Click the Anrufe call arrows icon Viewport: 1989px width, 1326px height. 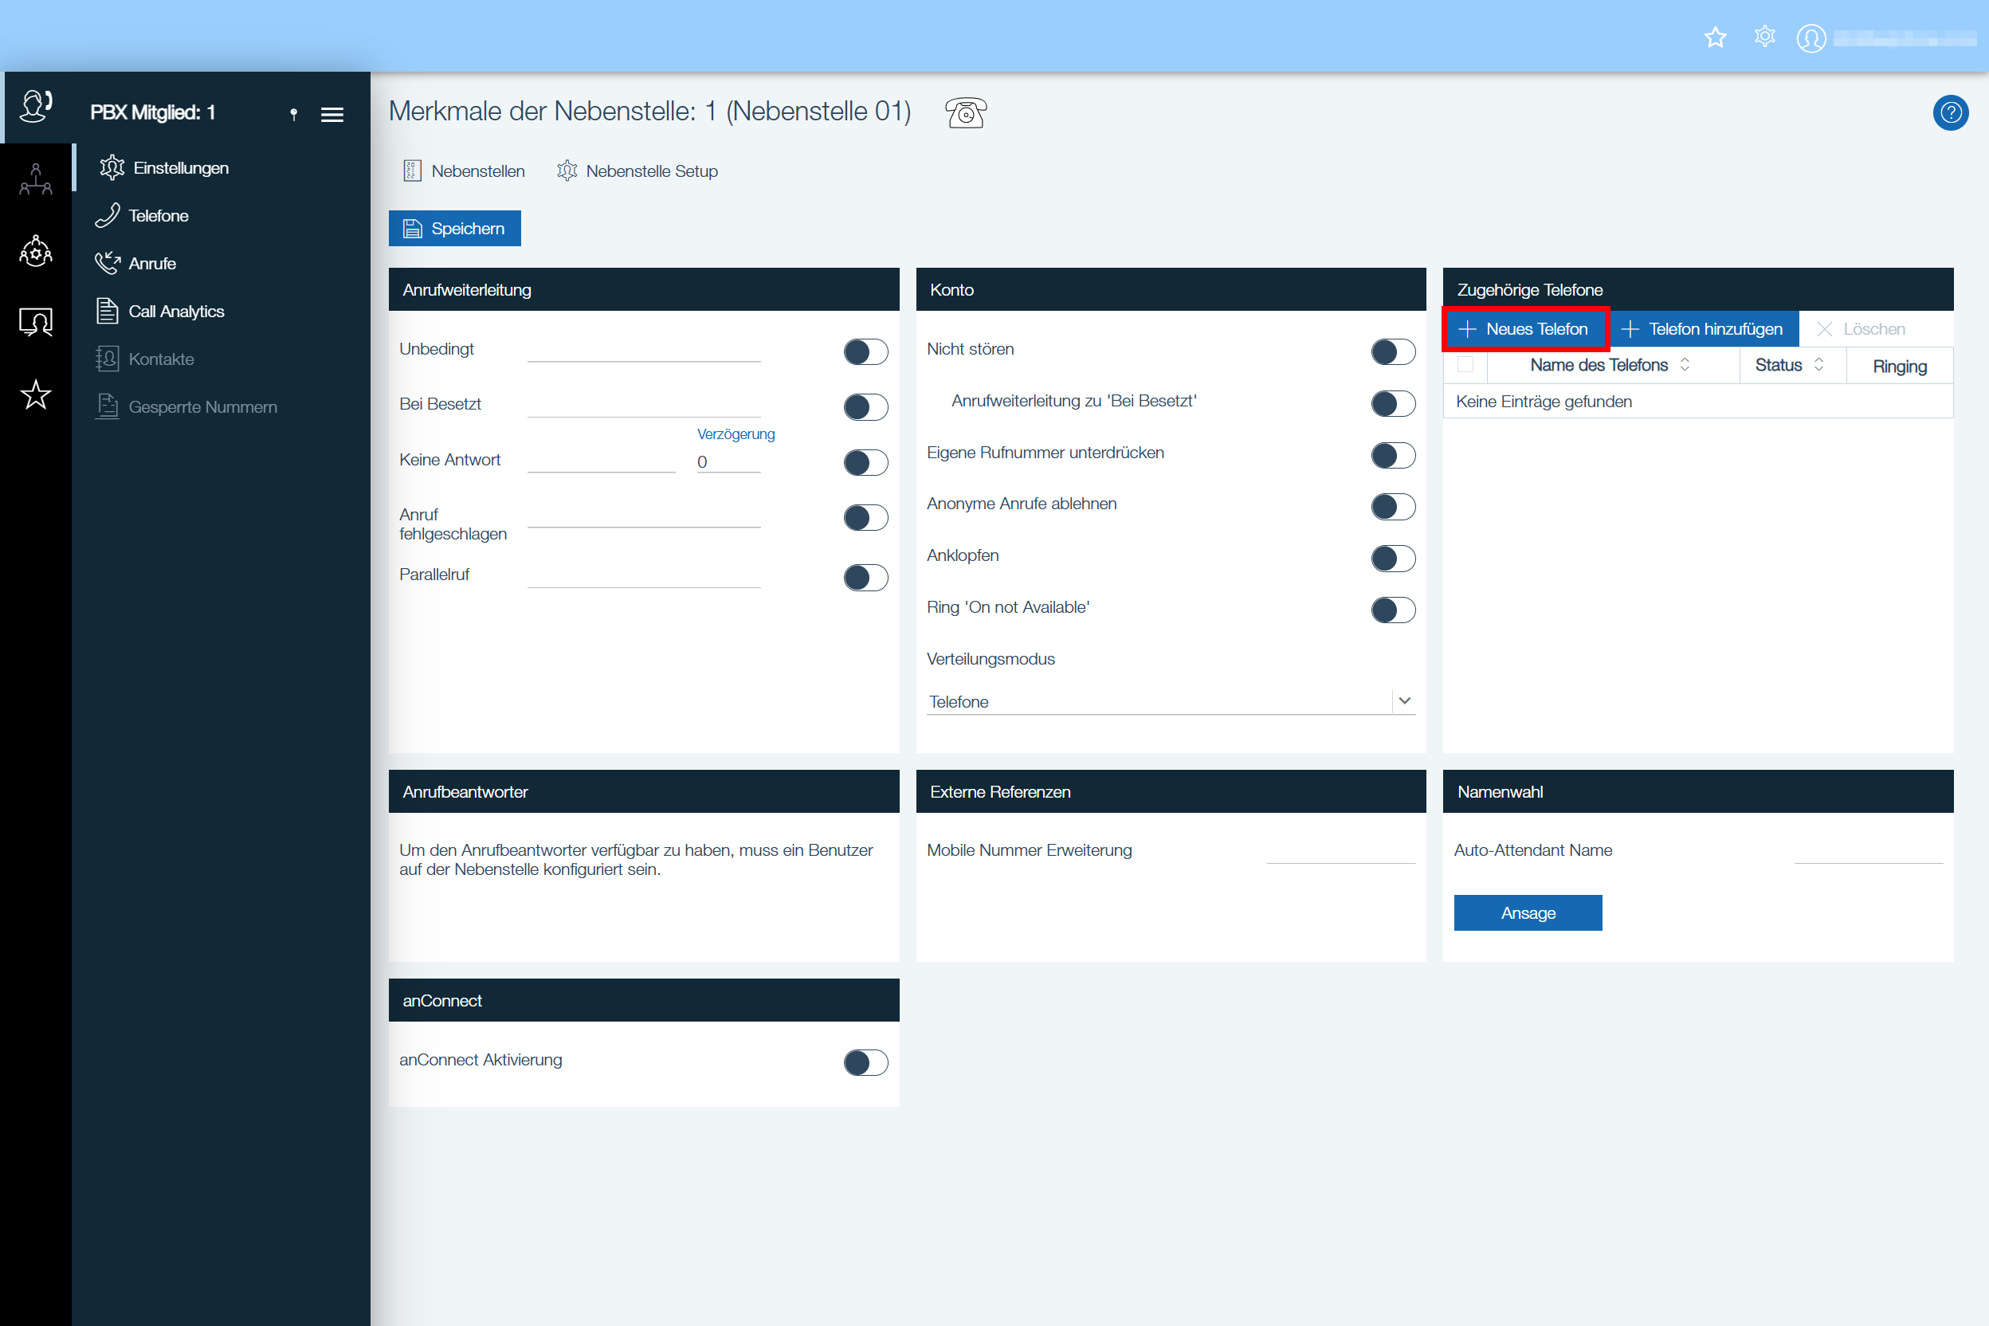(x=108, y=263)
